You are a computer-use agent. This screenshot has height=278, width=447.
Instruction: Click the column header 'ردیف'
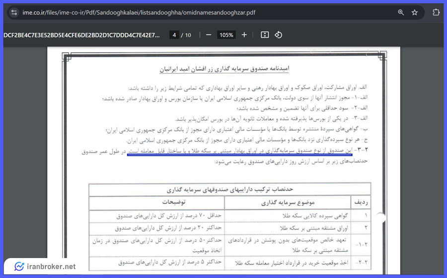pyautogui.click(x=361, y=202)
